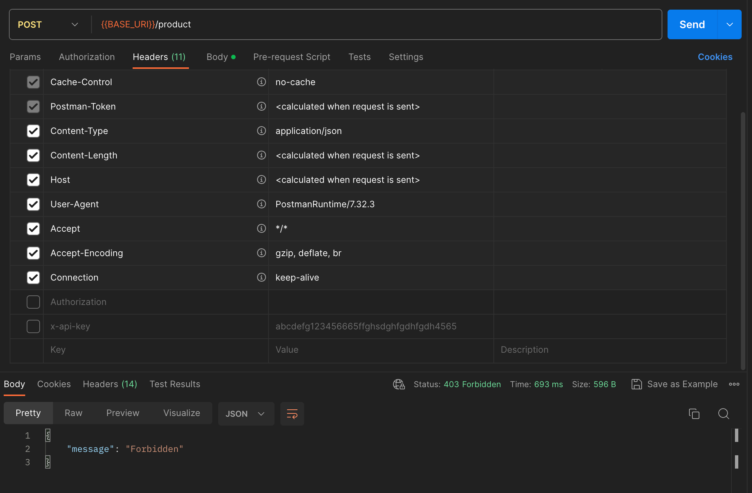Uncheck the Accept-Encoding header checkbox
This screenshot has height=493, width=752.
click(x=33, y=253)
